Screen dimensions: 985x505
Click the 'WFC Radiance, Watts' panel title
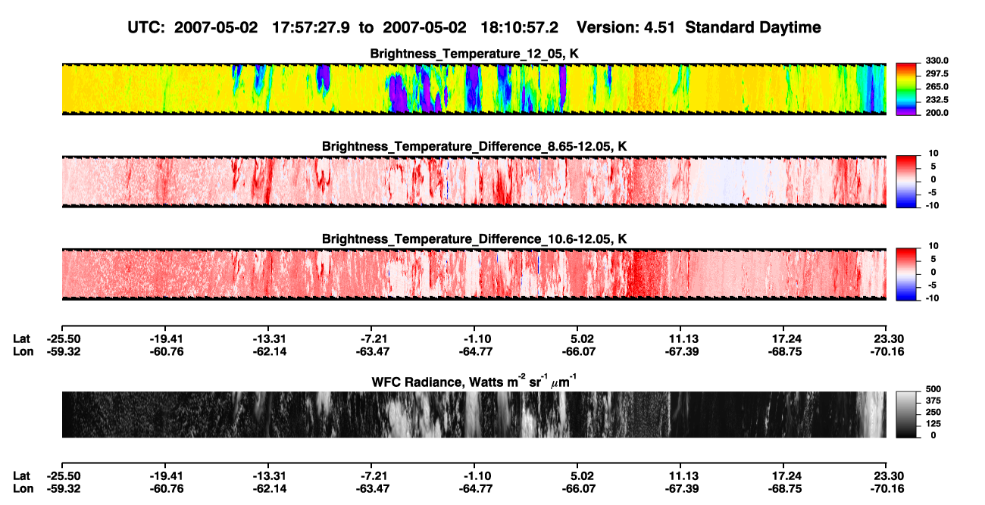point(474,382)
